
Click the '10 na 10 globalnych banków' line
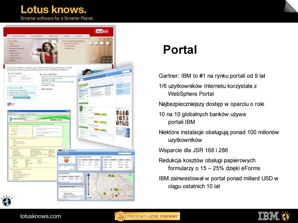(202, 114)
